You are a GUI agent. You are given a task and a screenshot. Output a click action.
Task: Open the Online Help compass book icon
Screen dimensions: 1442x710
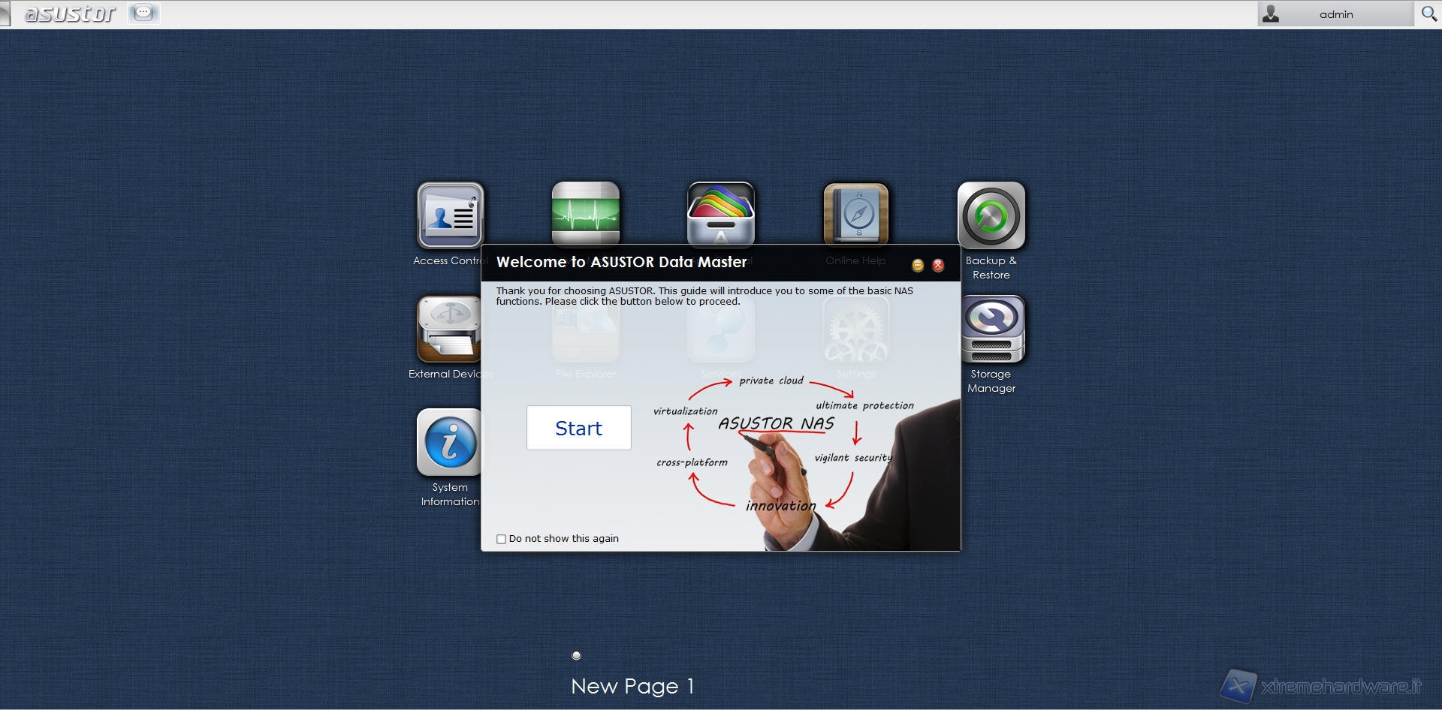pyautogui.click(x=855, y=213)
